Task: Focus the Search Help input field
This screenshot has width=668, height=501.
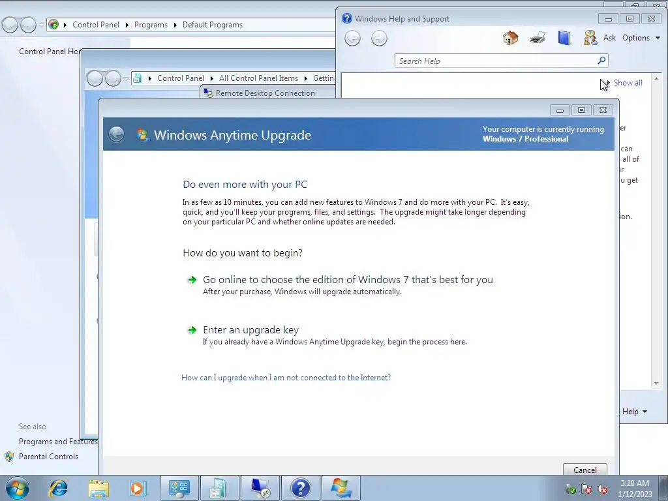Action: 496,61
